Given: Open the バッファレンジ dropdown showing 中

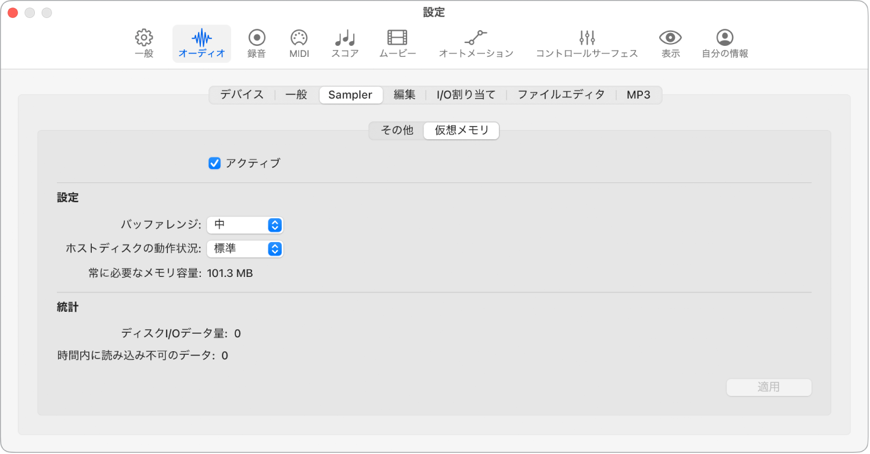Looking at the screenshot, I should pyautogui.click(x=245, y=225).
